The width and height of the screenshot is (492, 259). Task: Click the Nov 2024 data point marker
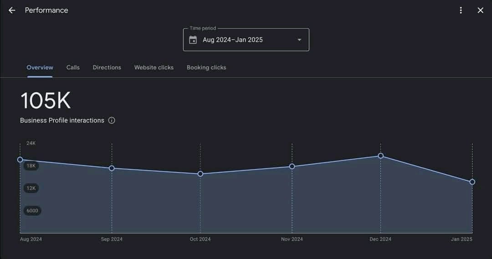[x=292, y=167]
